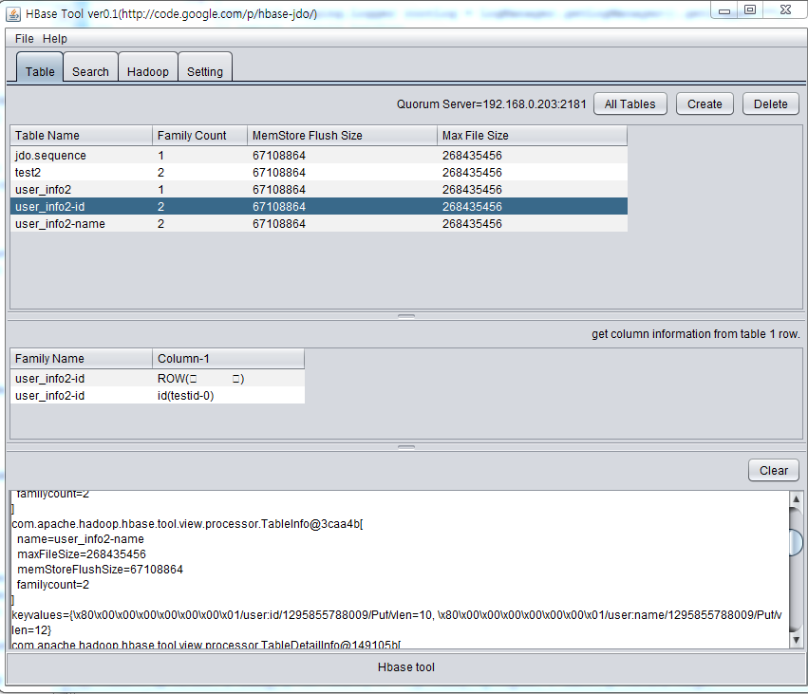808x694 pixels.
Task: Click the lower split pane divider handle
Action: 406,447
